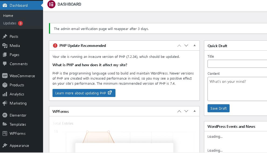Click the Quick Draft Title field
Image resolution: width=267 pixels, height=153 pixels.
point(237,64)
